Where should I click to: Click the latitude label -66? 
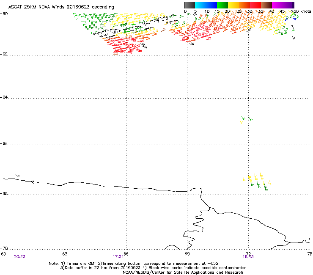4,143
